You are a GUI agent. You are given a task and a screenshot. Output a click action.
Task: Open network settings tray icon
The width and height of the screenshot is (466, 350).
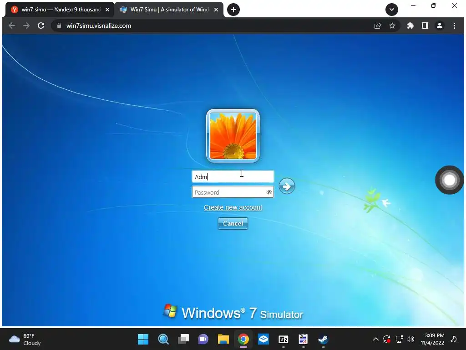tap(399, 339)
